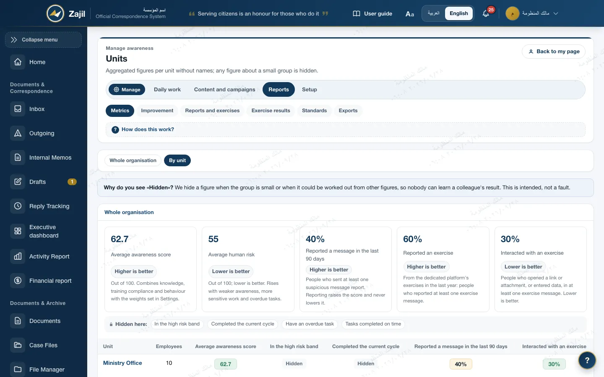Open the floating help question-mark button

point(587,360)
